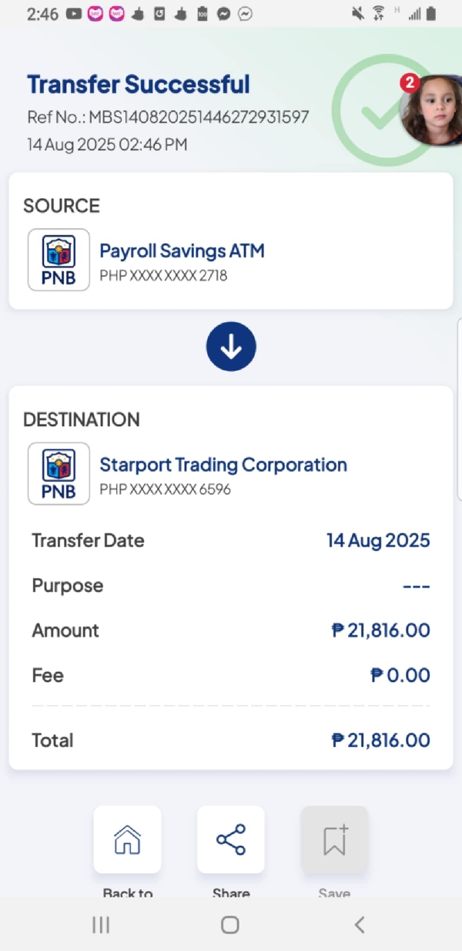Screen dimensions: 462x951
Task: Tap the Transfer Successful heading
Action: 139,84
